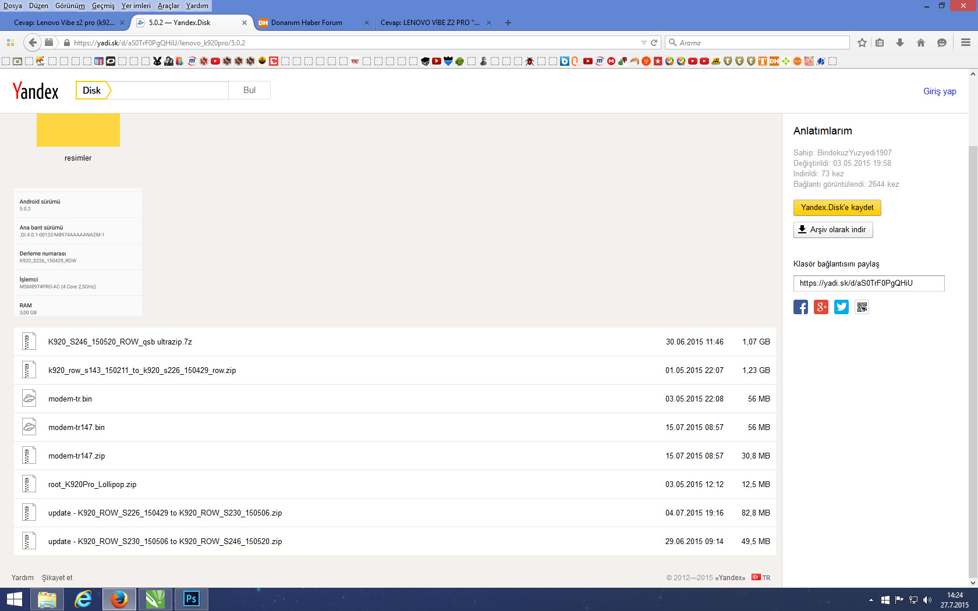
Task: Click the Disk service label
Action: (92, 90)
